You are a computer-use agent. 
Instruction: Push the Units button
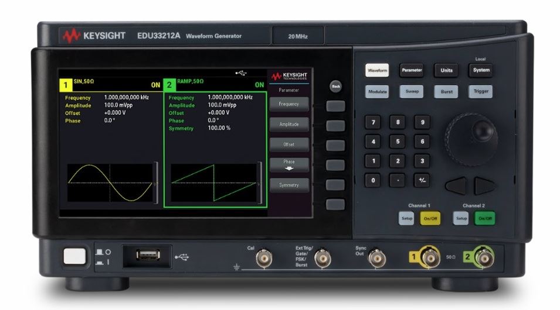(446, 70)
